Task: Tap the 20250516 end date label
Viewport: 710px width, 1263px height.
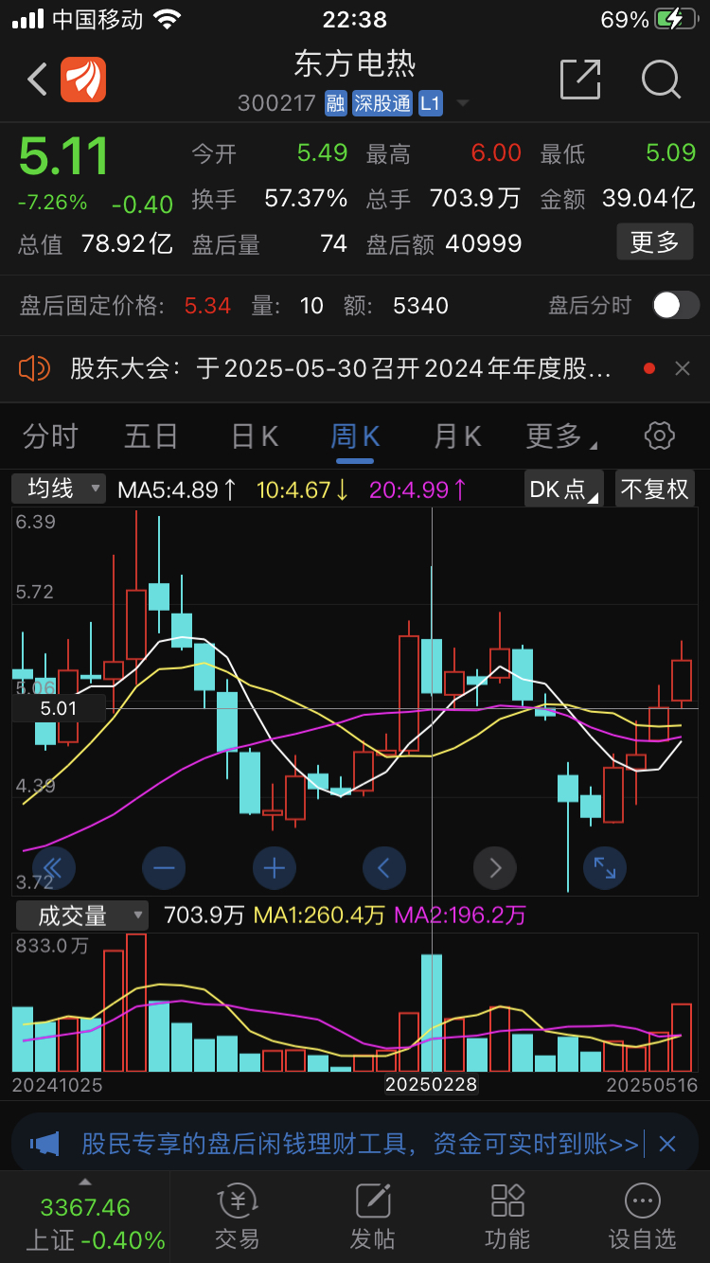Action: [x=652, y=1085]
